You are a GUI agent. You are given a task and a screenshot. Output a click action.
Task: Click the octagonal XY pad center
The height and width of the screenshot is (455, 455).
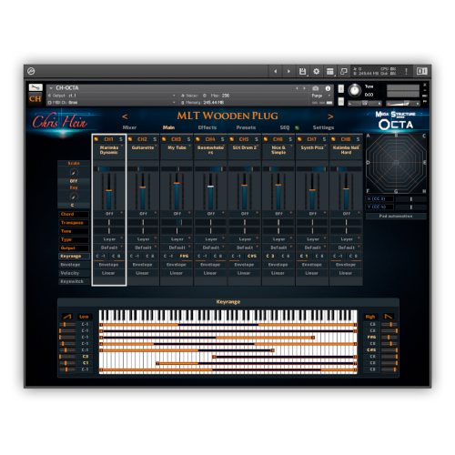pos(396,163)
